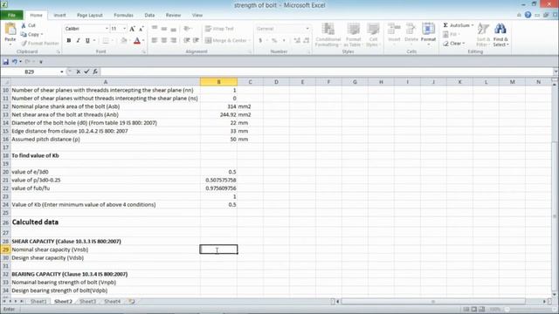Viewport: 559px width, 314px height.
Task: Click the Delete cells icon
Action: (411, 30)
